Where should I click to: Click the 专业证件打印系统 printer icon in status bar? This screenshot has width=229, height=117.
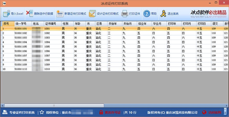tap(5, 112)
